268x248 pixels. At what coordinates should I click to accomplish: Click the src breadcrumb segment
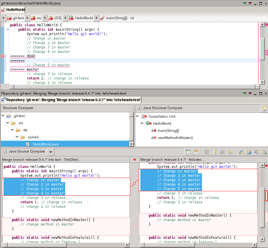tap(36, 18)
